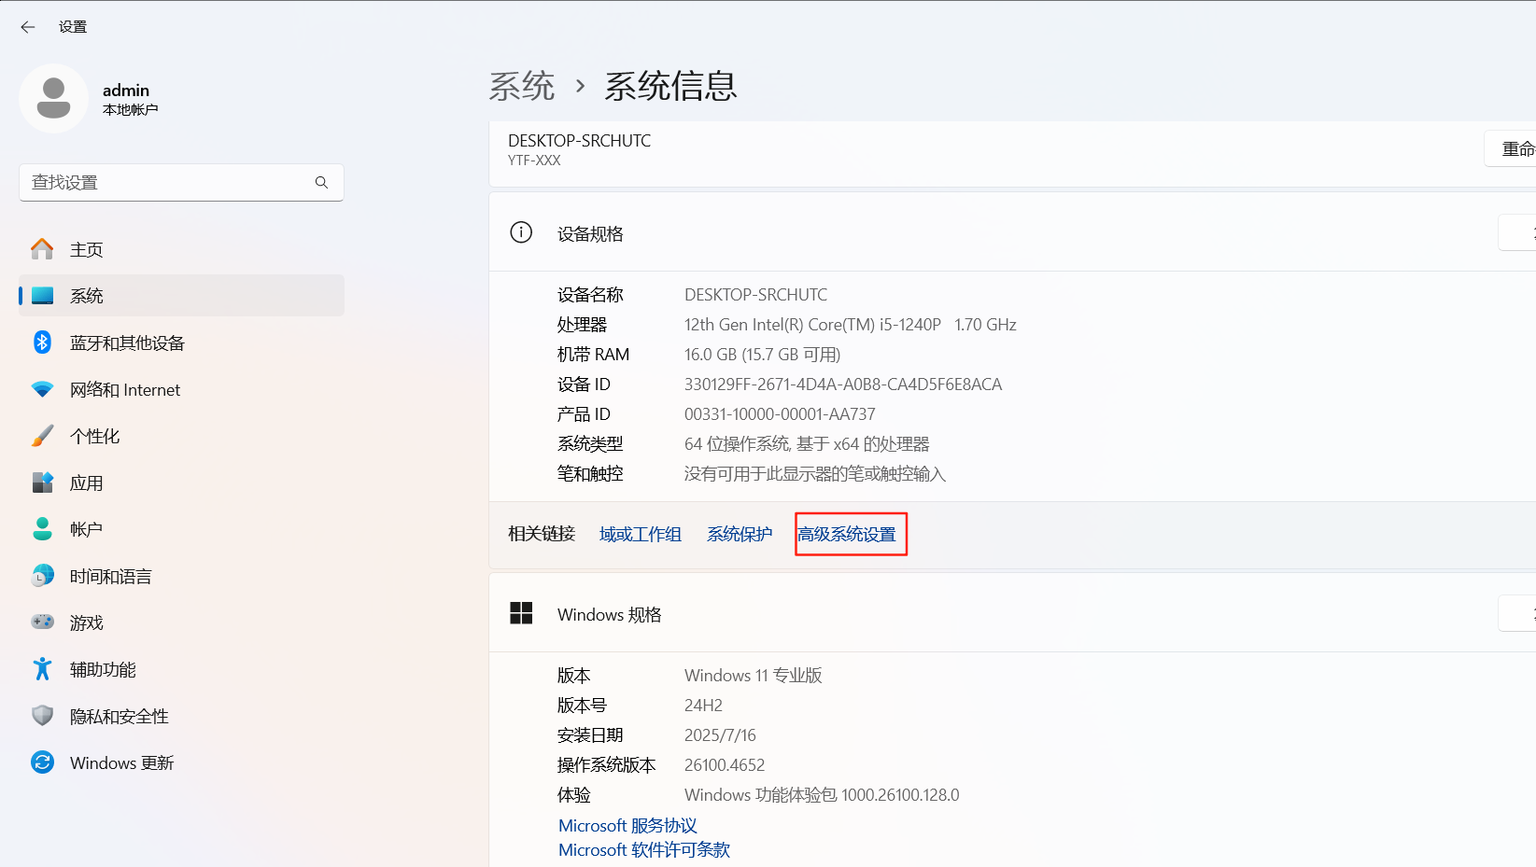
Task: Click the processor text 12th Gen Intel(R) Core(TM) i5-1240P
Action: 812,325
